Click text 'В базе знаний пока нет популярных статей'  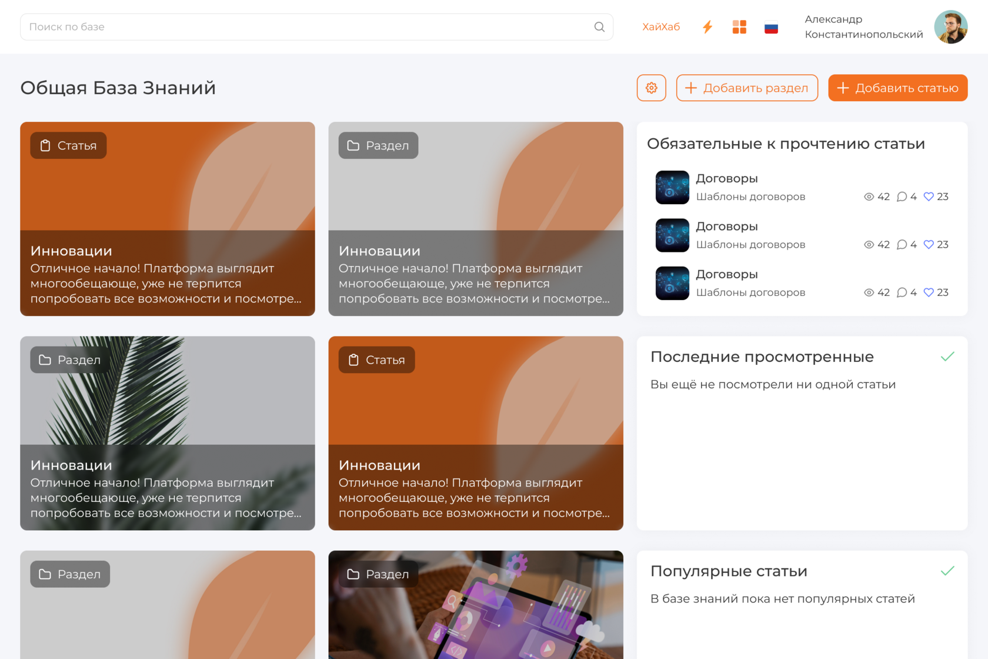(783, 599)
